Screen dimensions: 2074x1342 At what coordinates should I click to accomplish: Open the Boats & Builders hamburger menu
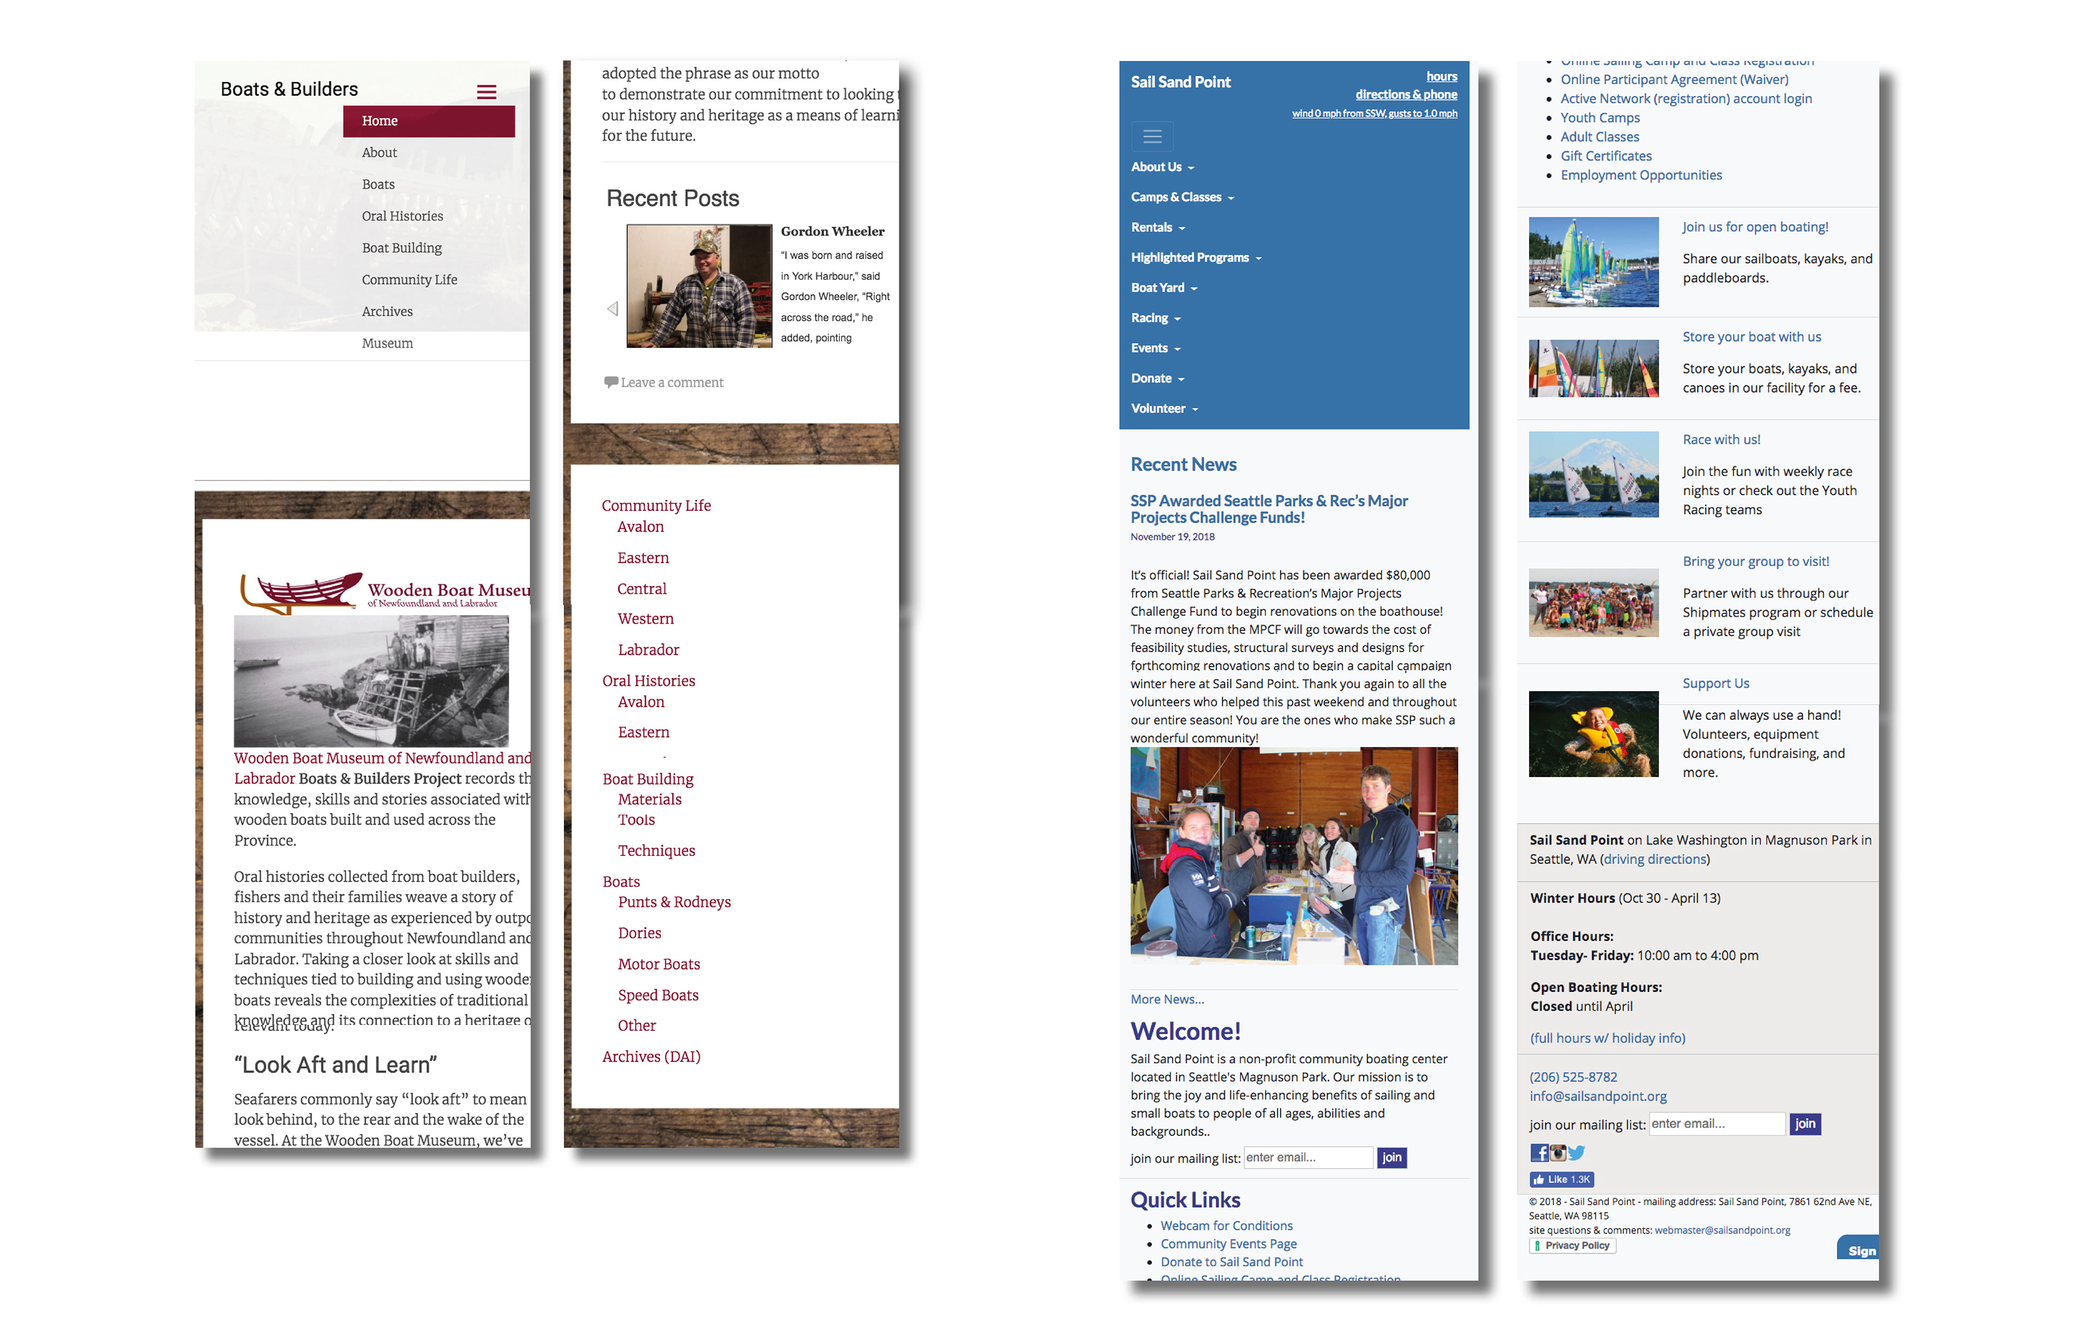(486, 91)
